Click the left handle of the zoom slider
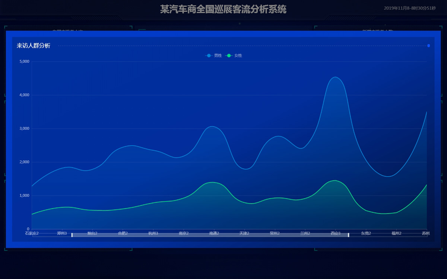This screenshot has width=447, height=279. point(72,235)
